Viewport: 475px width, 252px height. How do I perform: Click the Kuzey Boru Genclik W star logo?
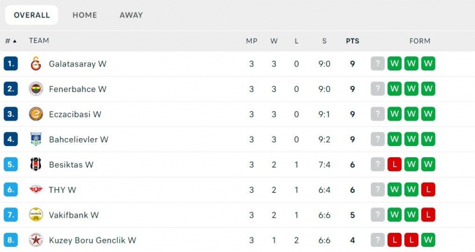36,240
